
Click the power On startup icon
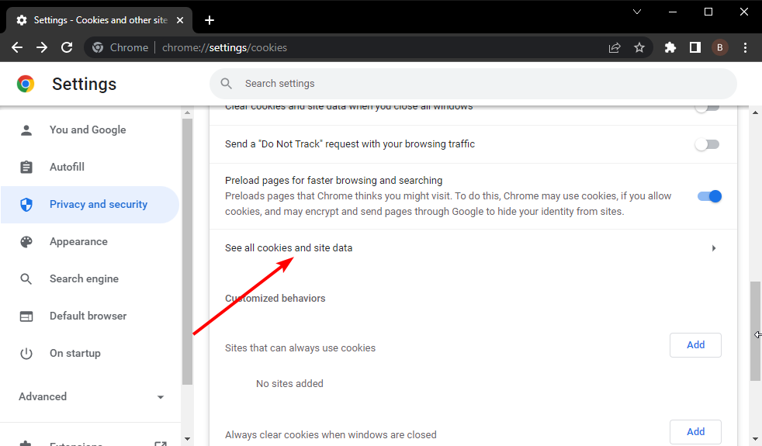(x=26, y=353)
